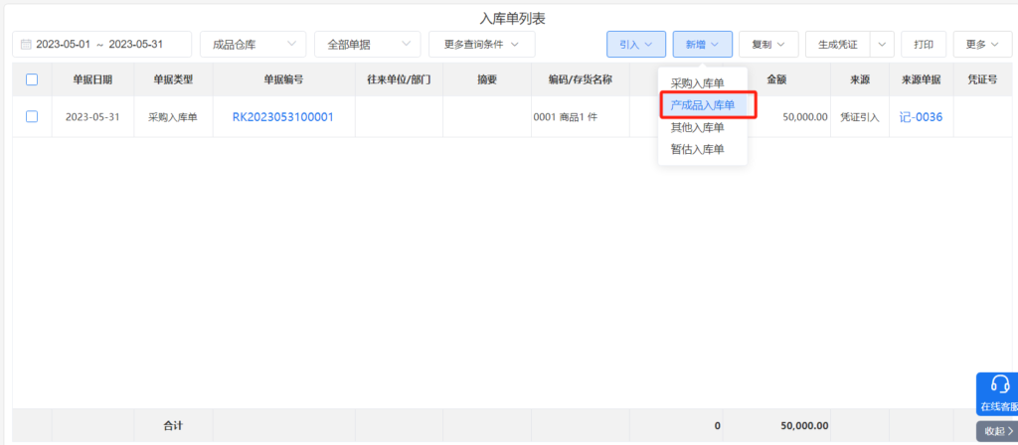Click the 生成凭证 button

pyautogui.click(x=837, y=44)
